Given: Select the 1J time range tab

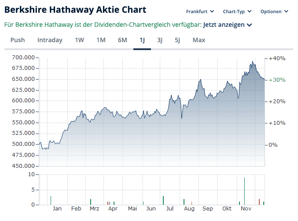Looking at the screenshot, I should [142, 40].
